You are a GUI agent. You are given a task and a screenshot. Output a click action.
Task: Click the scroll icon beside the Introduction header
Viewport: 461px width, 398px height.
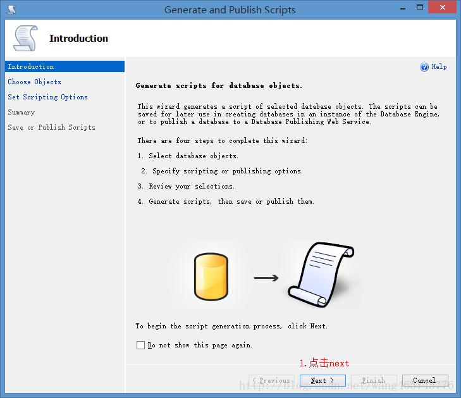pyautogui.click(x=25, y=39)
